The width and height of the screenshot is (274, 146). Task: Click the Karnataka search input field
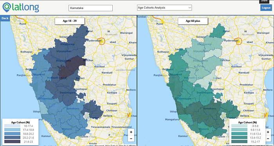tap(90, 8)
